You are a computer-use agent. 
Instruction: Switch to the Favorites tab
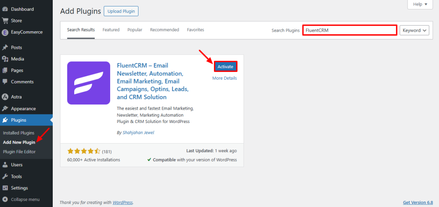[x=195, y=30]
